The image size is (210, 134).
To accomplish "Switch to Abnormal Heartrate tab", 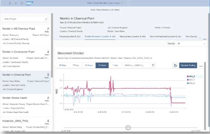I will 165,37.
